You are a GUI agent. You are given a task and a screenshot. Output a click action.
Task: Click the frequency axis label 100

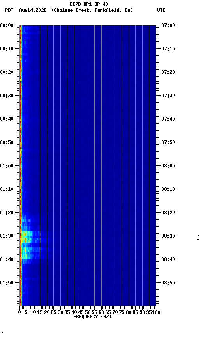tap(157, 312)
